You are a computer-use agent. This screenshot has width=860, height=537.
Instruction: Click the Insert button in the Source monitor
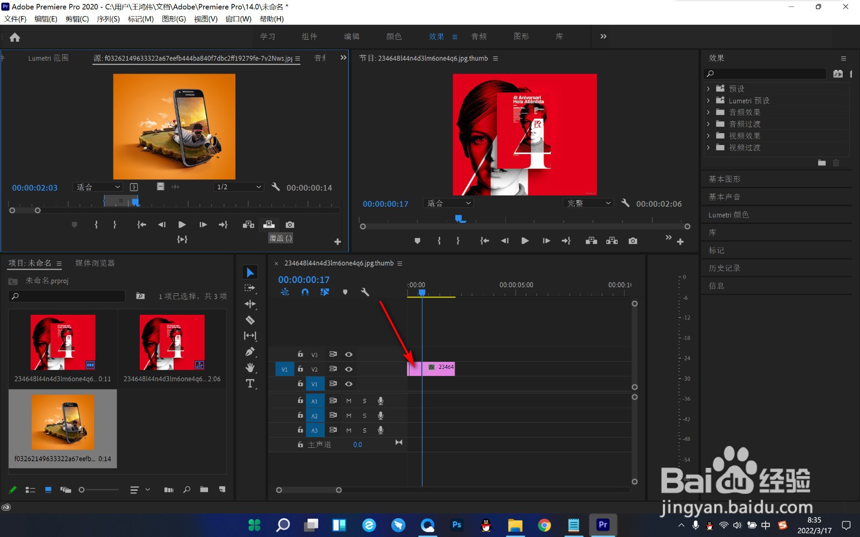point(248,224)
